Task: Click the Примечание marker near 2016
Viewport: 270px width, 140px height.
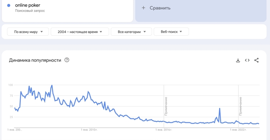Action: [x=166, y=106]
